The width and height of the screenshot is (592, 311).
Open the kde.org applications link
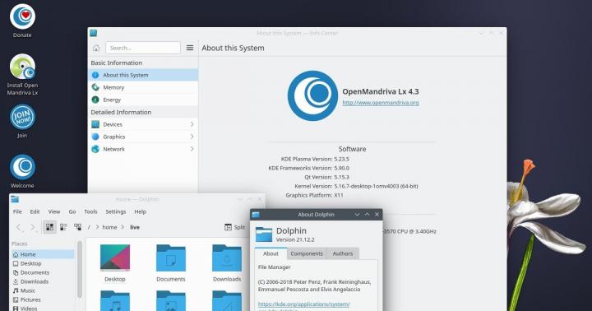coord(304,304)
